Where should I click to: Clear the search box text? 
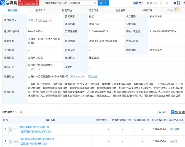95,3
